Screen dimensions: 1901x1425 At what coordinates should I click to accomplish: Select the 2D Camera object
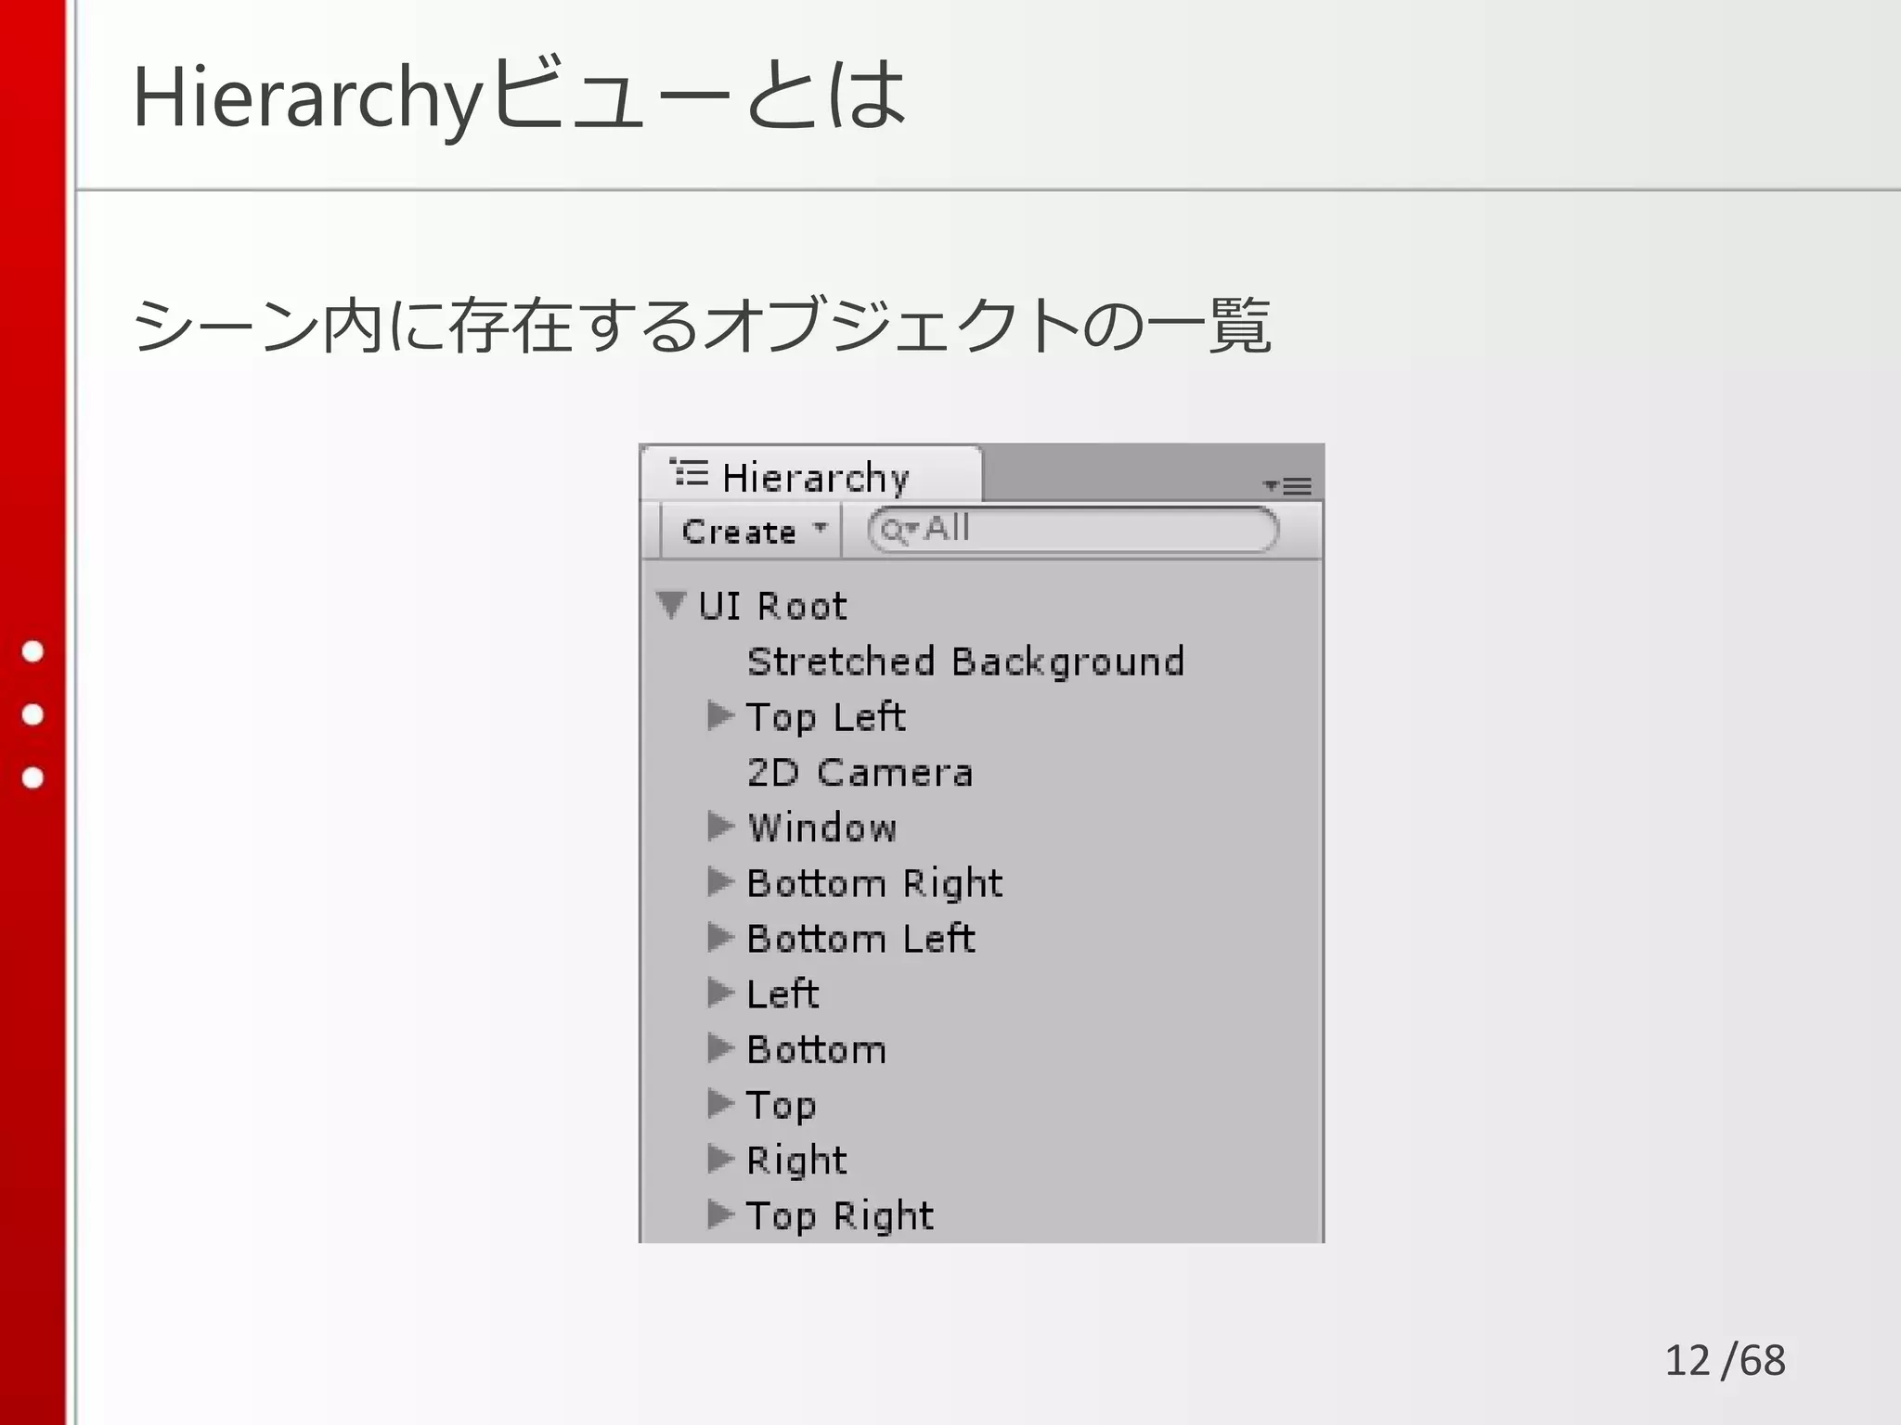860,772
